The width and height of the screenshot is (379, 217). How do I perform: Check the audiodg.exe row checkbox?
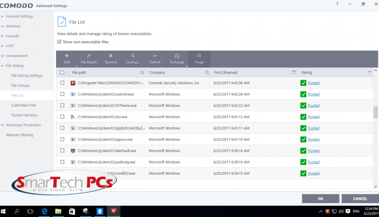62,161
